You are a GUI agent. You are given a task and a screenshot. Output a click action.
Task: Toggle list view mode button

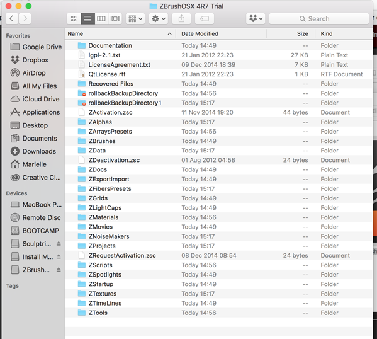pyautogui.click(x=87, y=18)
